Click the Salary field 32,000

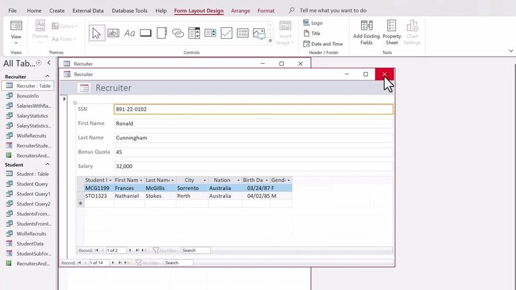253,166
